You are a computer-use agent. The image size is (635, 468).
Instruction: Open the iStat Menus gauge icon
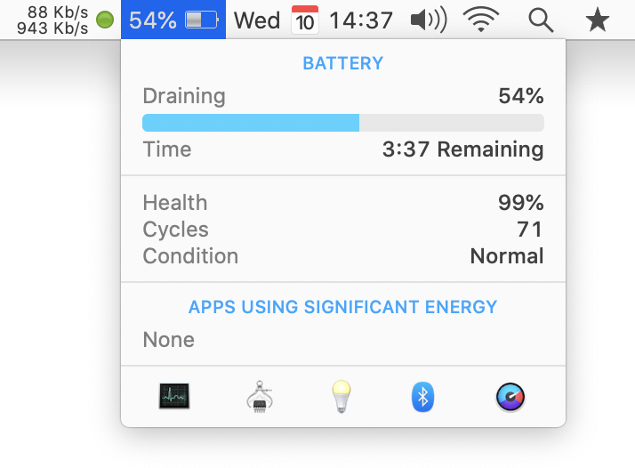coord(510,397)
